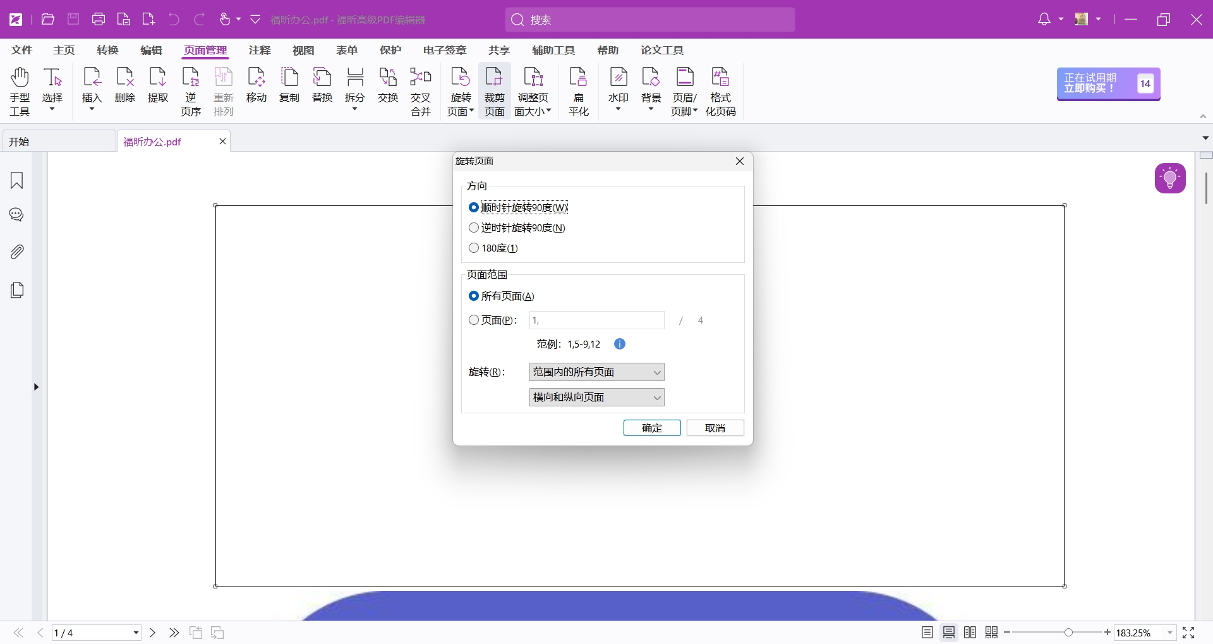Open the zoom percentage dropdown

tap(1170, 633)
